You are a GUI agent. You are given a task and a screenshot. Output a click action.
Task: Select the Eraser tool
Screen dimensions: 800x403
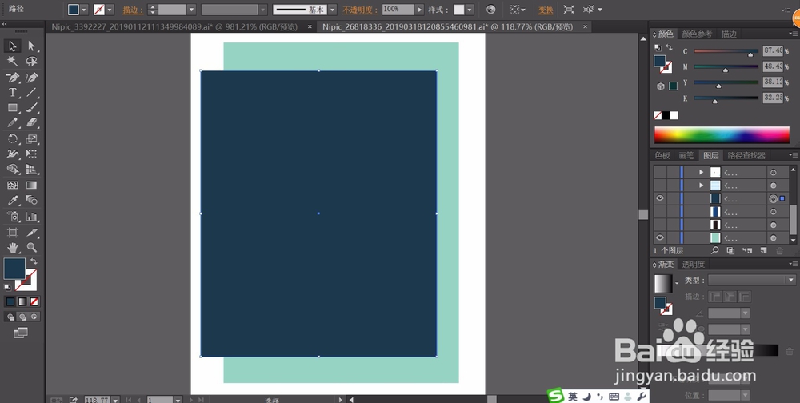click(x=32, y=123)
